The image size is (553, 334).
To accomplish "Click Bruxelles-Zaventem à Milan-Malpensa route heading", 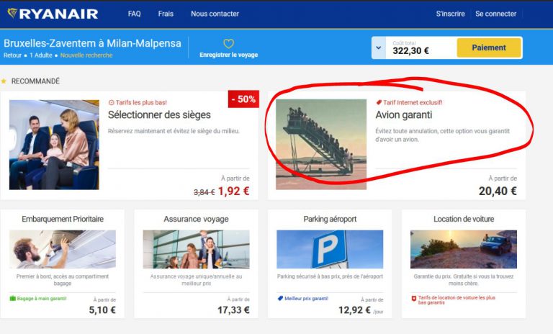I will pyautogui.click(x=92, y=43).
